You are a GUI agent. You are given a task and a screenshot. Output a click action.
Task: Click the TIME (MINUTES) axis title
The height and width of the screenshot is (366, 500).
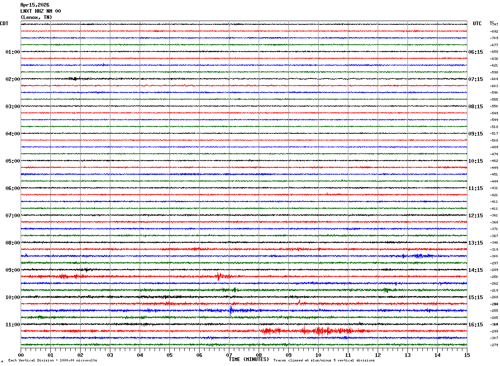point(249,359)
